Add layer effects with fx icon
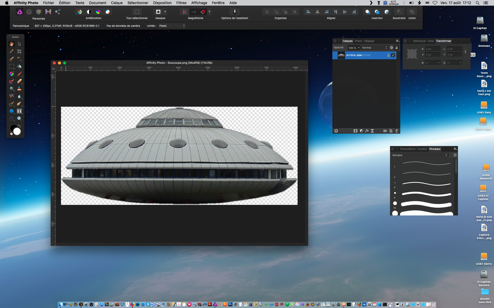The image size is (494, 308). tap(367, 131)
